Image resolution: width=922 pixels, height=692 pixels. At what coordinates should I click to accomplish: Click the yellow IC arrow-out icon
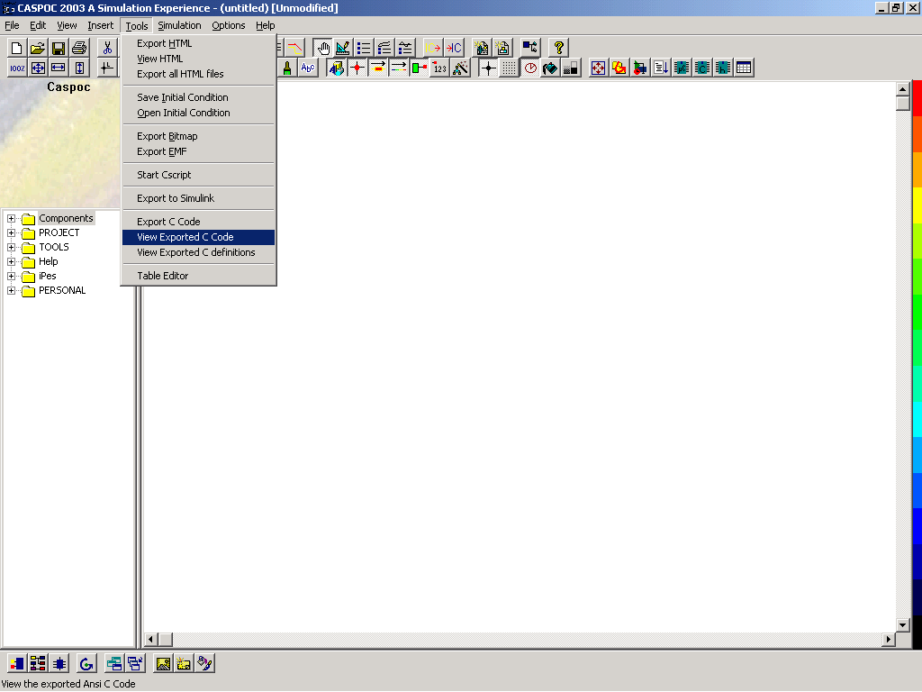[x=433, y=49]
